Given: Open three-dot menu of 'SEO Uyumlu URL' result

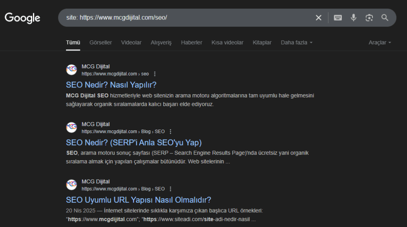Looking at the screenshot, I should click(171, 189).
